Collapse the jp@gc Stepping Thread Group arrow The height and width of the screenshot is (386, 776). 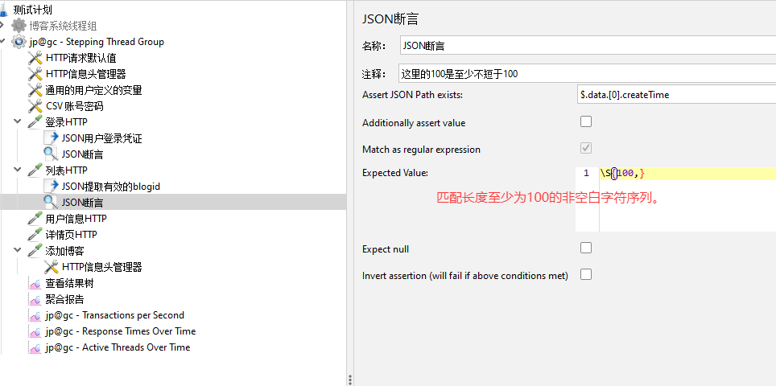2,42
